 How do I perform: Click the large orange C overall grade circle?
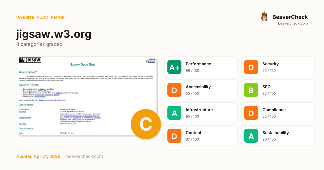[146, 124]
